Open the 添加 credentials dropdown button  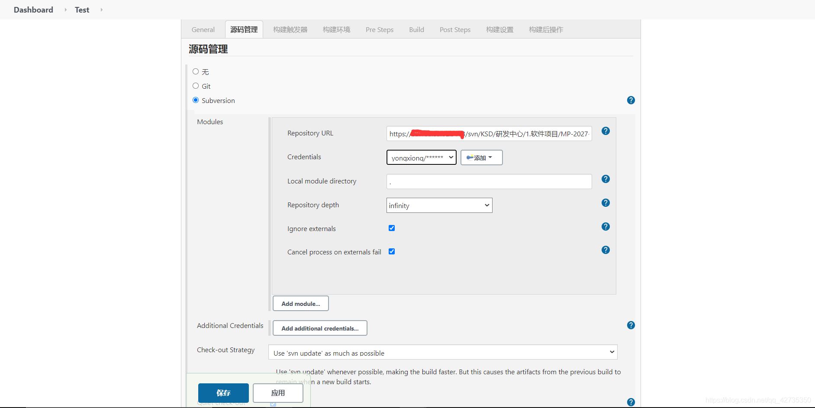(481, 157)
